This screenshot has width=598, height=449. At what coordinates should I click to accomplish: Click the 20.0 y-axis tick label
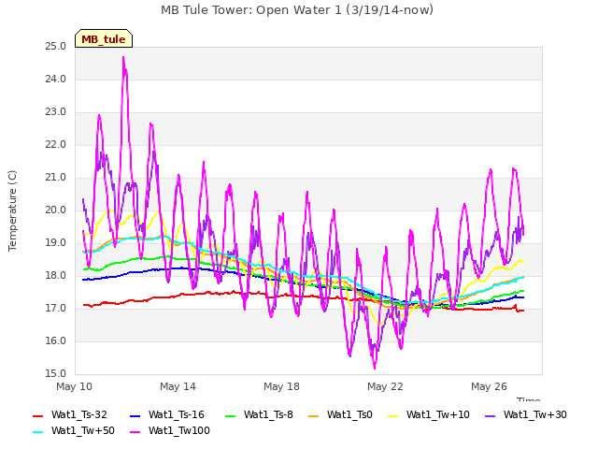56,210
